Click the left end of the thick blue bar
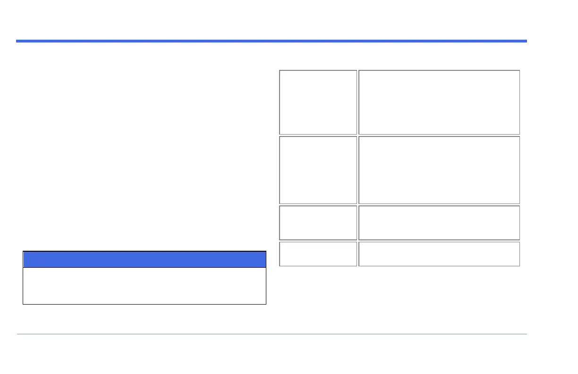The image size is (578, 374). pyautogui.click(x=20, y=41)
